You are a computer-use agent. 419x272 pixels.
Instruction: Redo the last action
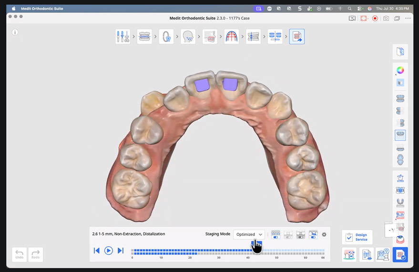tap(36, 254)
